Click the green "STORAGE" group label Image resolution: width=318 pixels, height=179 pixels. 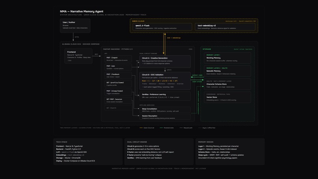[207, 49]
